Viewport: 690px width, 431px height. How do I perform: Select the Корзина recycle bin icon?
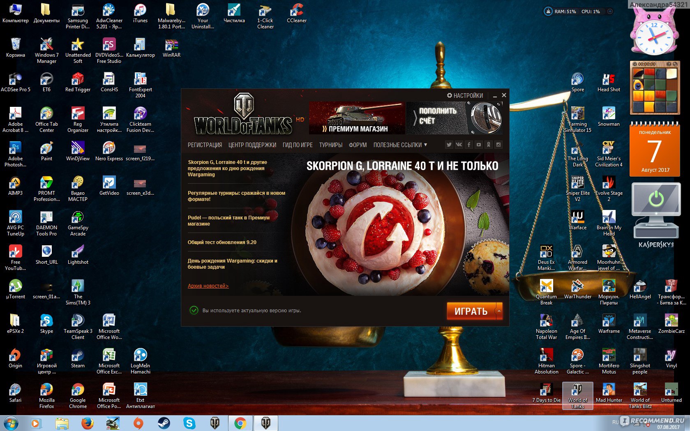(x=15, y=47)
